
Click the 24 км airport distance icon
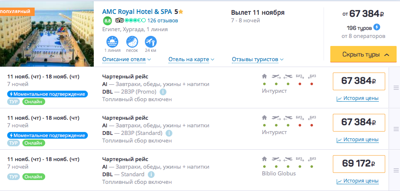[x=150, y=42]
